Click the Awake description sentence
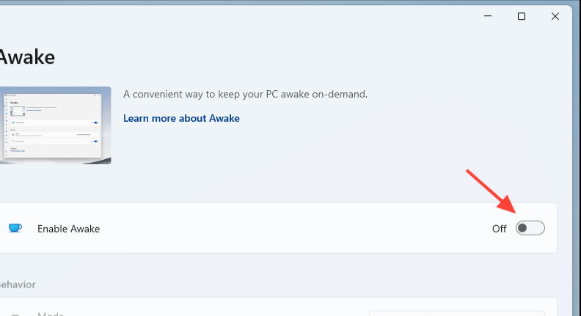This screenshot has width=581, height=316. click(x=245, y=95)
